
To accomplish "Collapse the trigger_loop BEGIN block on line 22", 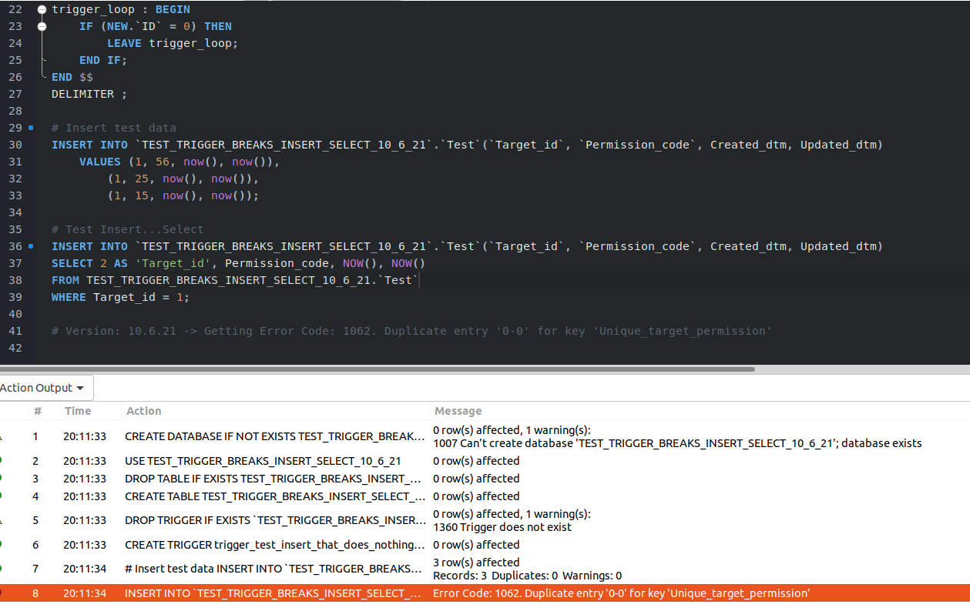I will (42, 9).
